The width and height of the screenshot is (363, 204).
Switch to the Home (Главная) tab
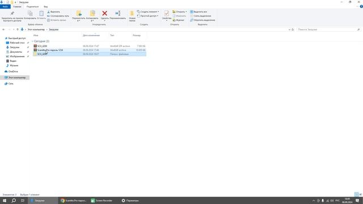pos(17,7)
